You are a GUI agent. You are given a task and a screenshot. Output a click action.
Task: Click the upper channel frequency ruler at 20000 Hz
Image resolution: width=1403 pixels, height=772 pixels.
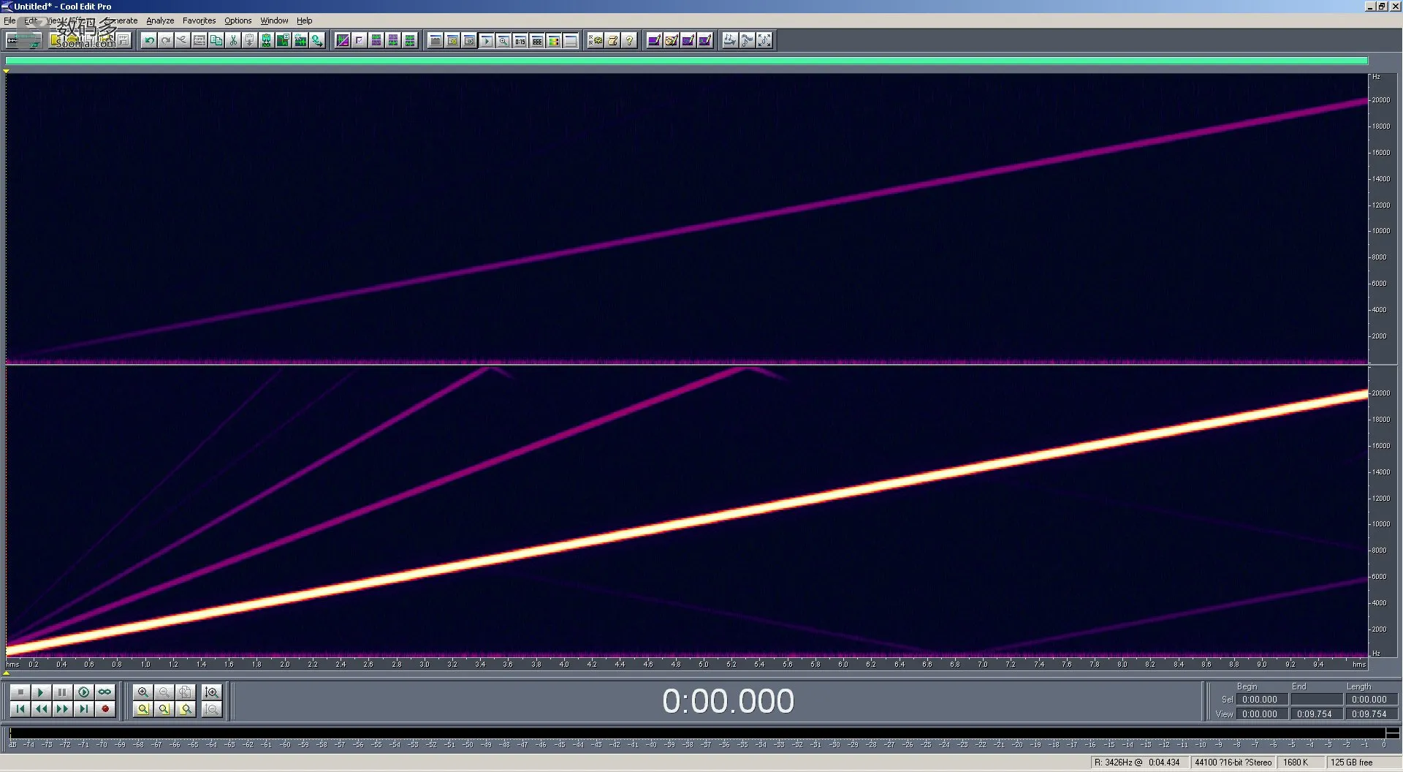tap(1380, 100)
